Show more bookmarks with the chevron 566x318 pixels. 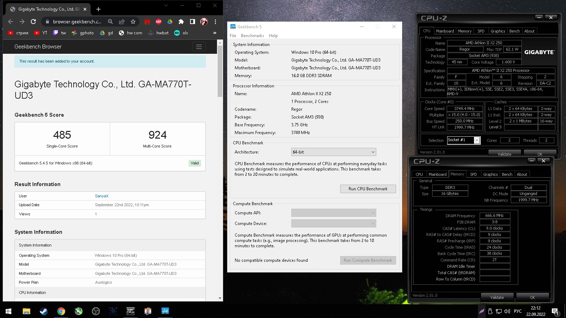click(x=215, y=33)
